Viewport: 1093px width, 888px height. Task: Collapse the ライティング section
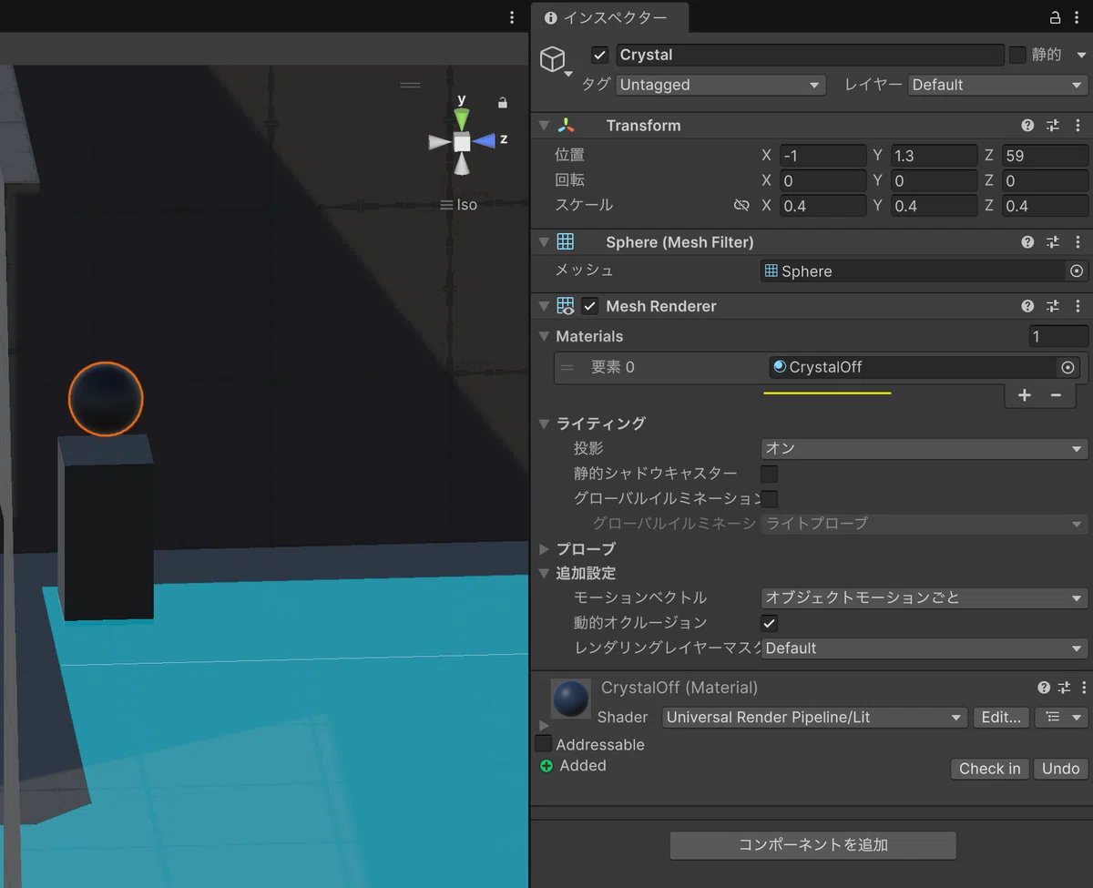[x=544, y=424]
